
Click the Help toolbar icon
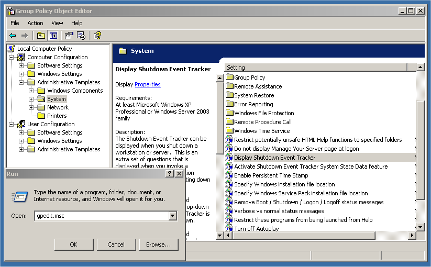97,36
